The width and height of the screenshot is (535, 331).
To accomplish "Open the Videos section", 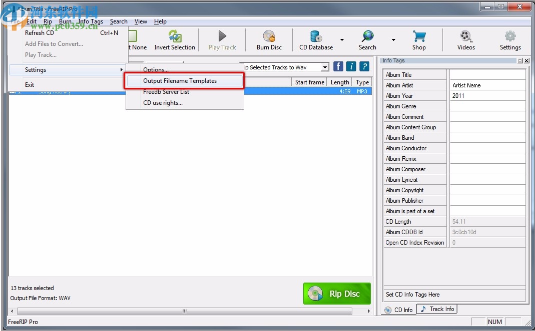I will [466, 40].
